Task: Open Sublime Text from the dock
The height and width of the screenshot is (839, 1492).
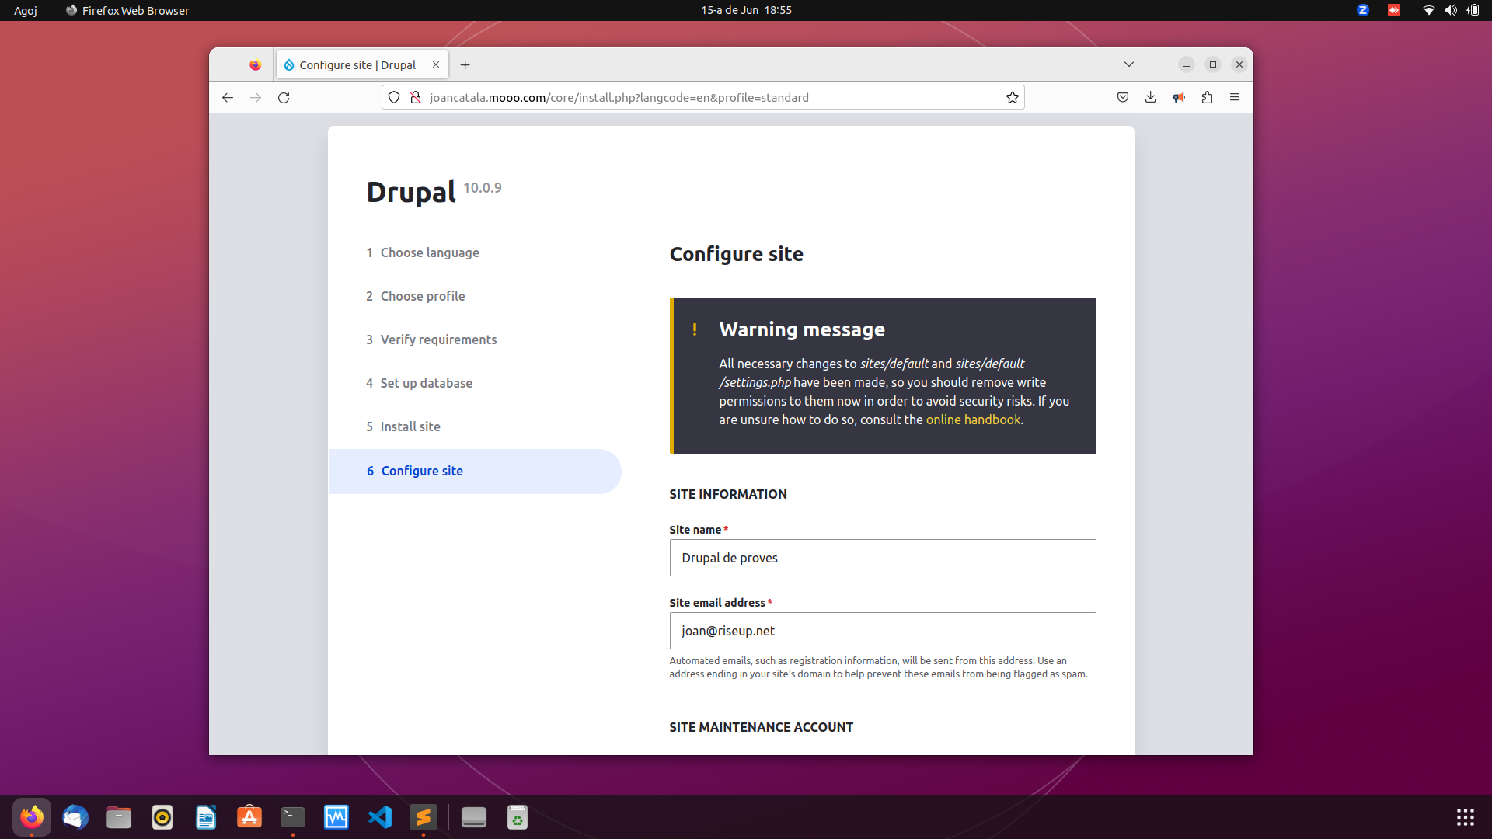Action: (424, 817)
